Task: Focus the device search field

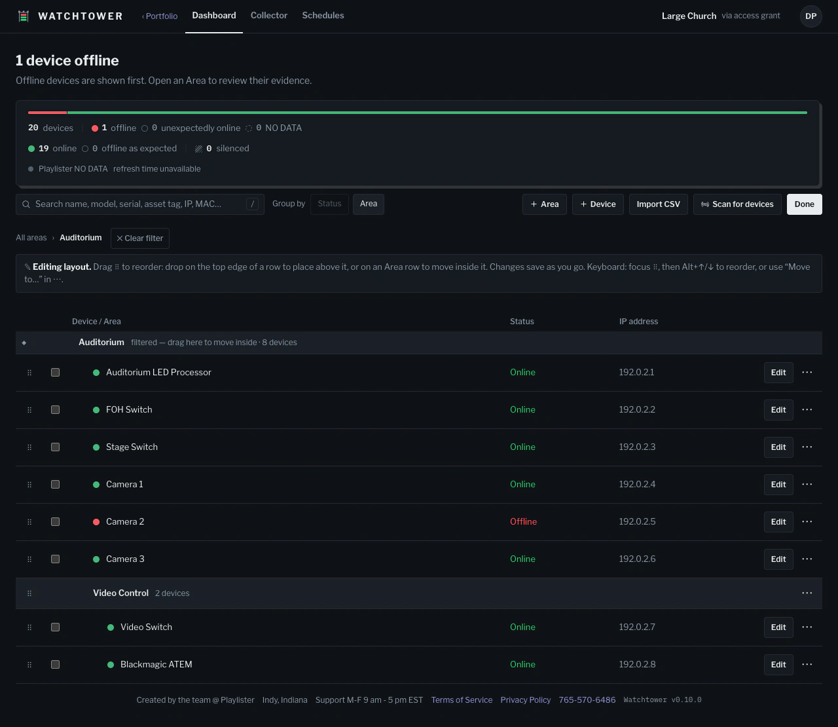Action: (140, 204)
